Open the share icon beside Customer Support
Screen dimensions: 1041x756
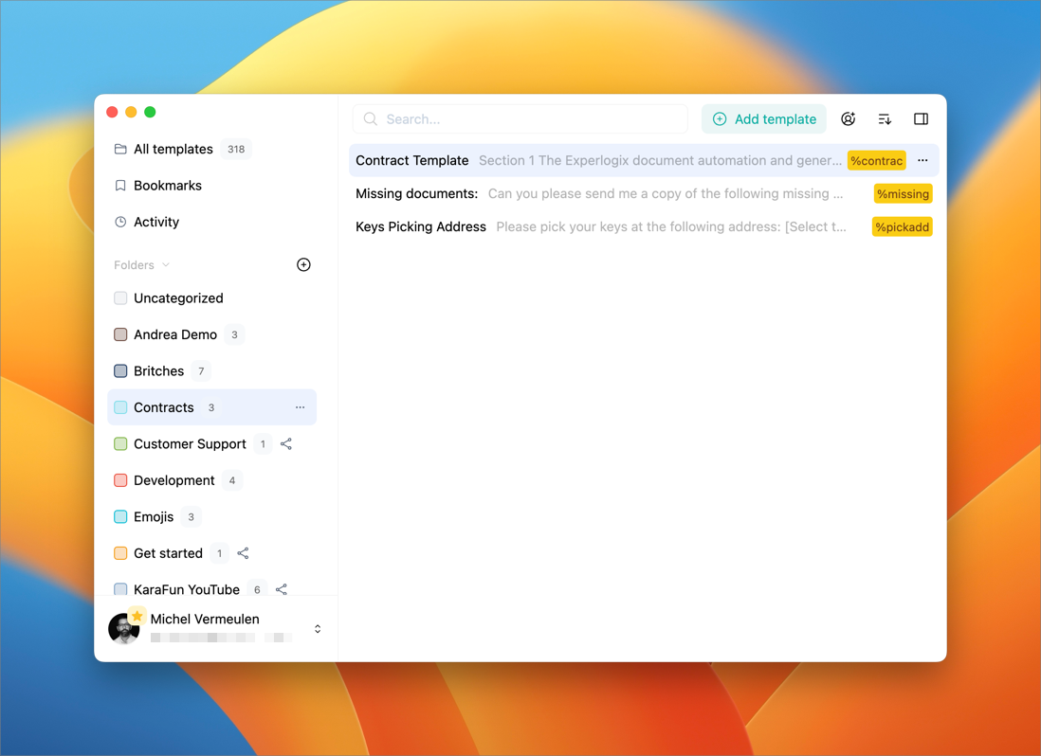(285, 443)
